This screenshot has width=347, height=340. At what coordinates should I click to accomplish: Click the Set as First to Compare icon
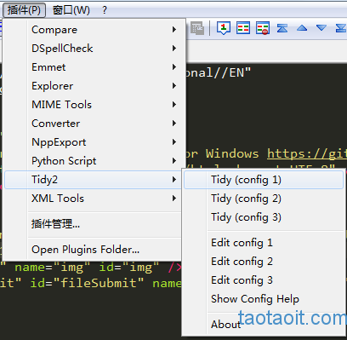tap(224, 28)
